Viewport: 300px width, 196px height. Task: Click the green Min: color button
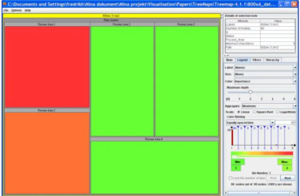coord(238,162)
